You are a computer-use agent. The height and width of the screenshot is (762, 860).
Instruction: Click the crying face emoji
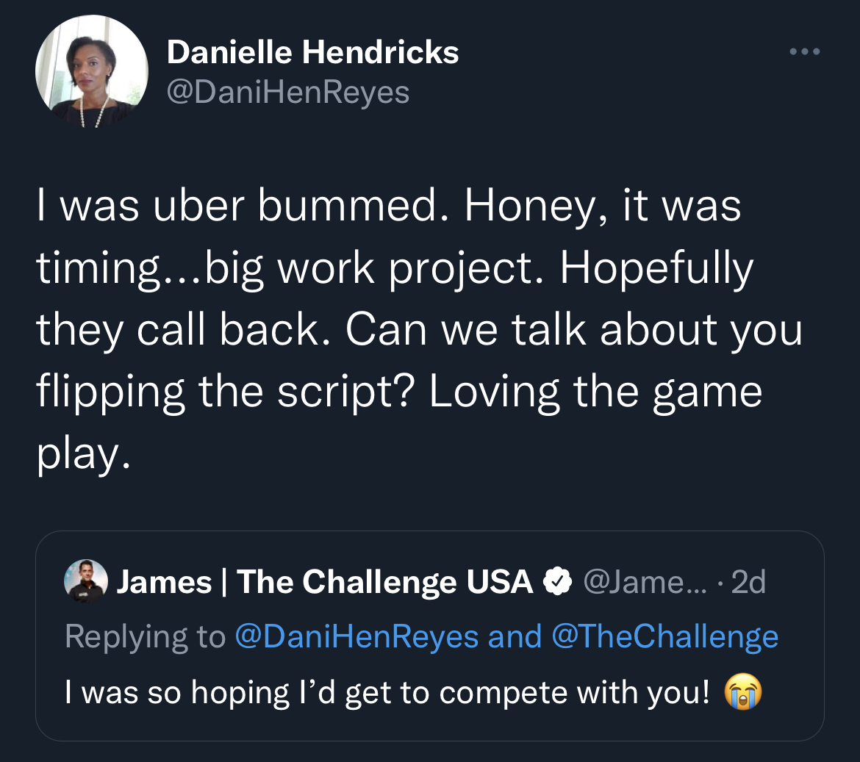click(743, 692)
